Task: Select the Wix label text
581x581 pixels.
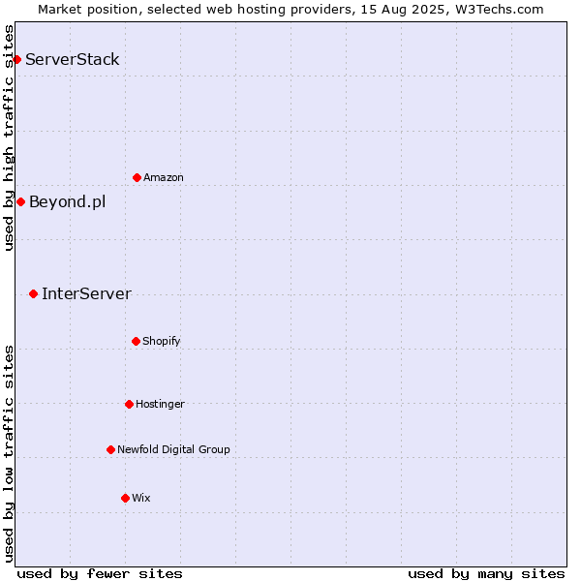Action: click(141, 498)
